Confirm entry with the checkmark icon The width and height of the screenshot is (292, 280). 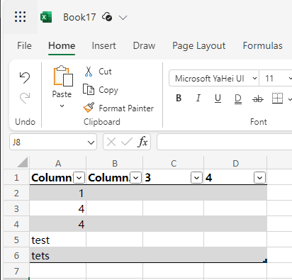[x=127, y=142]
